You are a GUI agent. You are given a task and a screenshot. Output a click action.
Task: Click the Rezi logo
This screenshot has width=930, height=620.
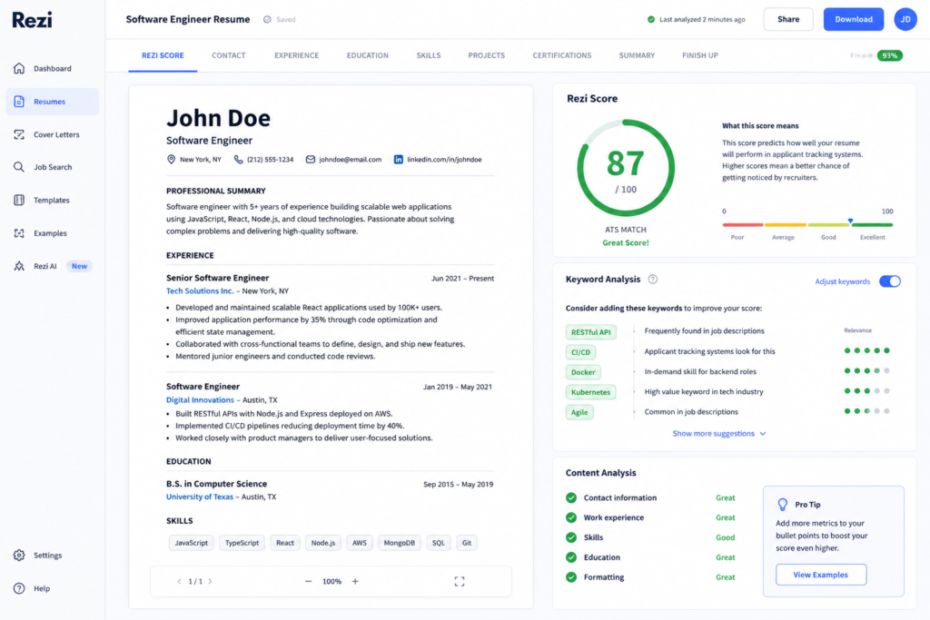[x=32, y=20]
